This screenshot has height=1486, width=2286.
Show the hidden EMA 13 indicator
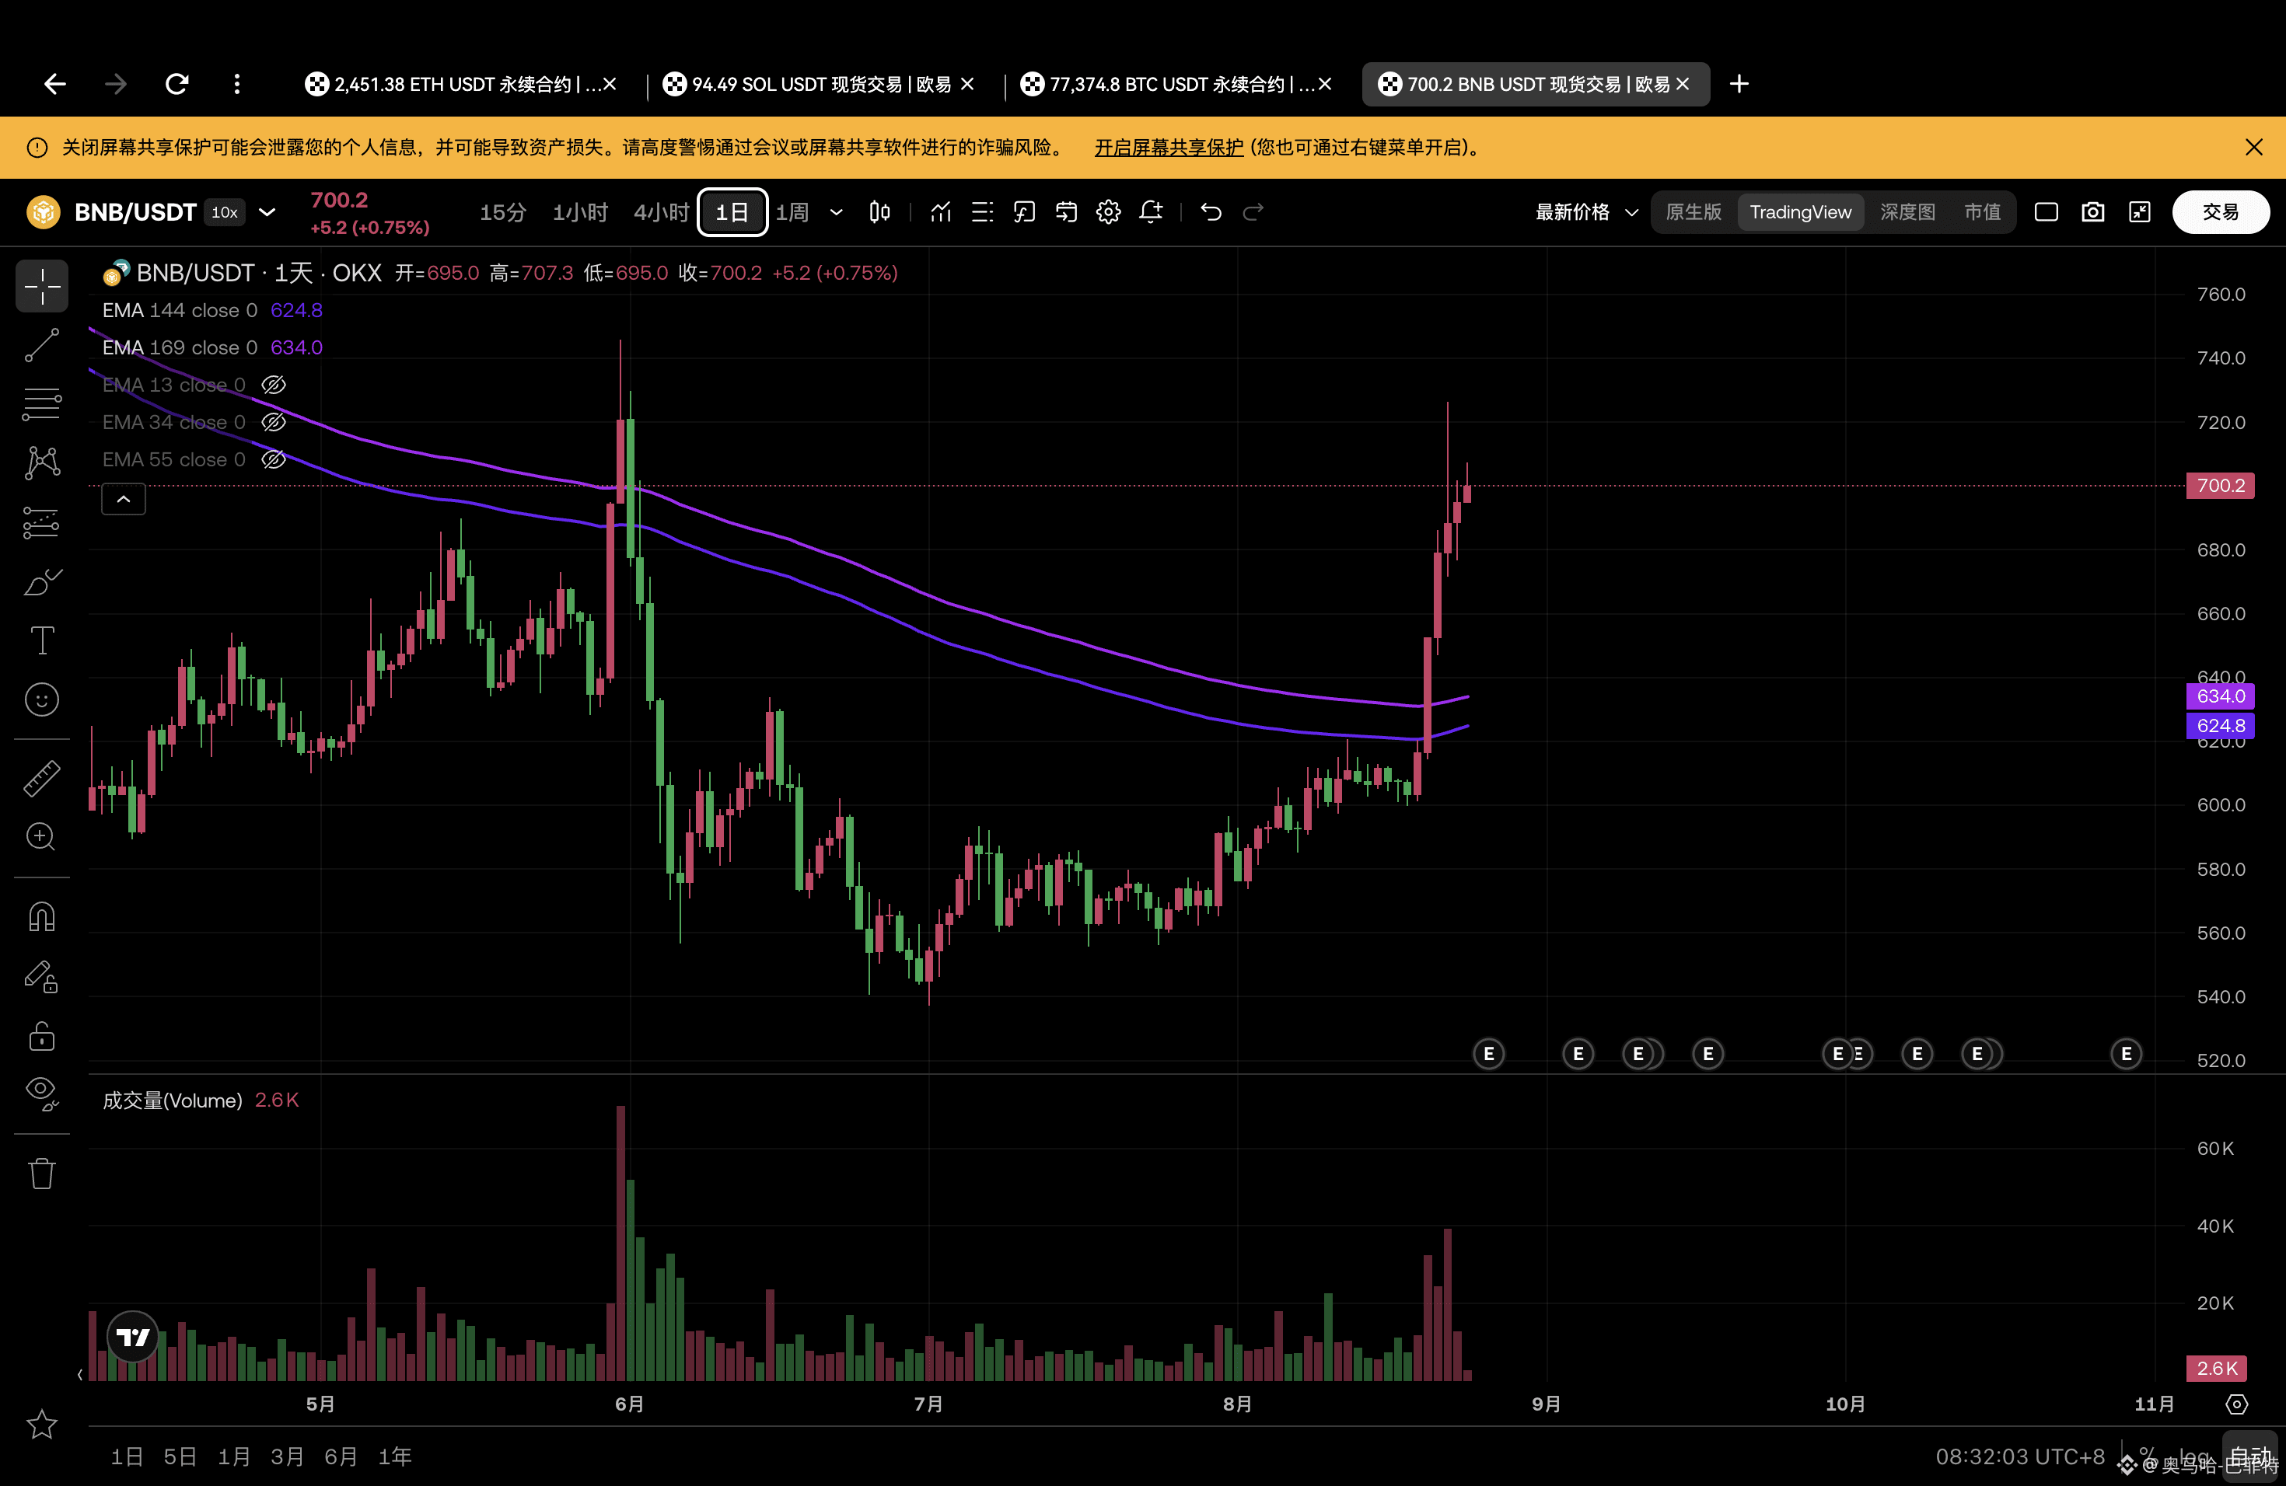click(x=274, y=385)
